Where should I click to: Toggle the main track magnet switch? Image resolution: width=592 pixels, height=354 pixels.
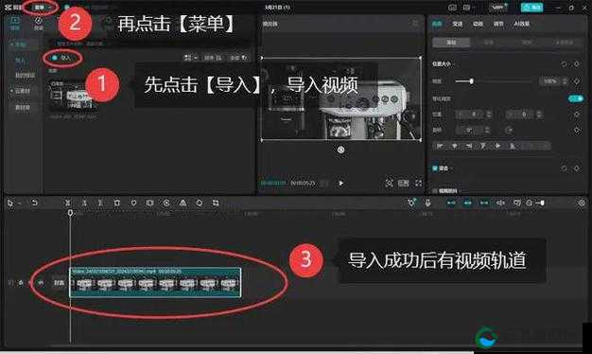pos(451,203)
